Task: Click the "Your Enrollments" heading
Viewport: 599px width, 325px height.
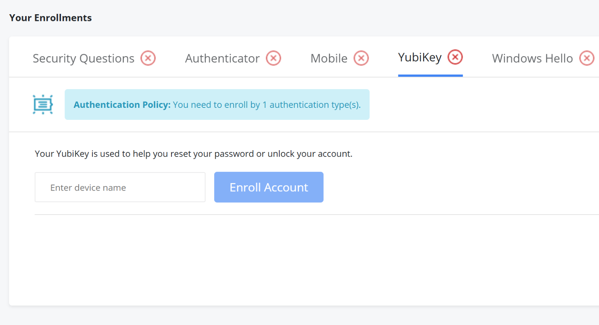Action: point(51,18)
